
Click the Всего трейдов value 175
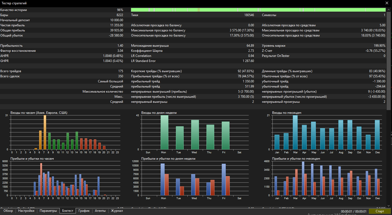point(121,71)
